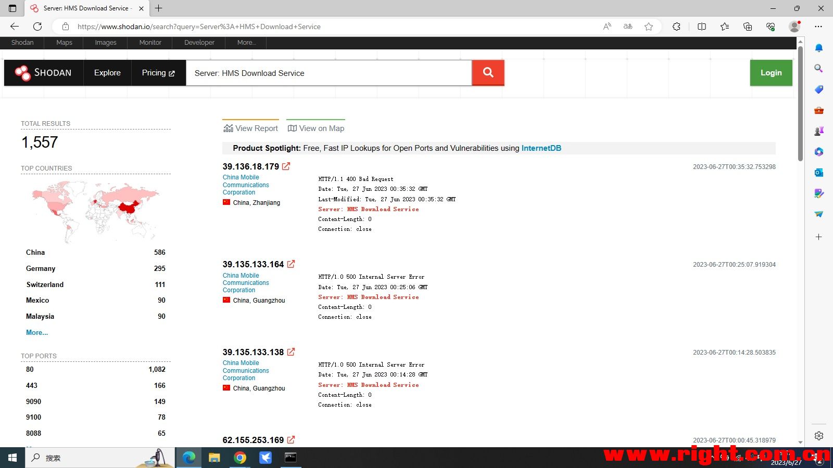Screen dimensions: 833x468
Task: Open external link icon next to 39.135.133.138
Action: (x=291, y=352)
